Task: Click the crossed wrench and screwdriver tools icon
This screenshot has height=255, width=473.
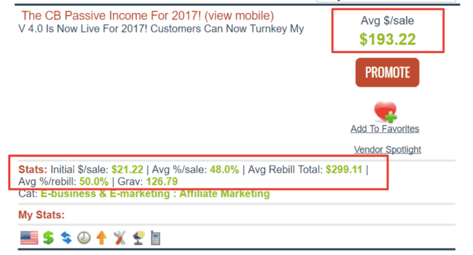Action: [x=119, y=238]
